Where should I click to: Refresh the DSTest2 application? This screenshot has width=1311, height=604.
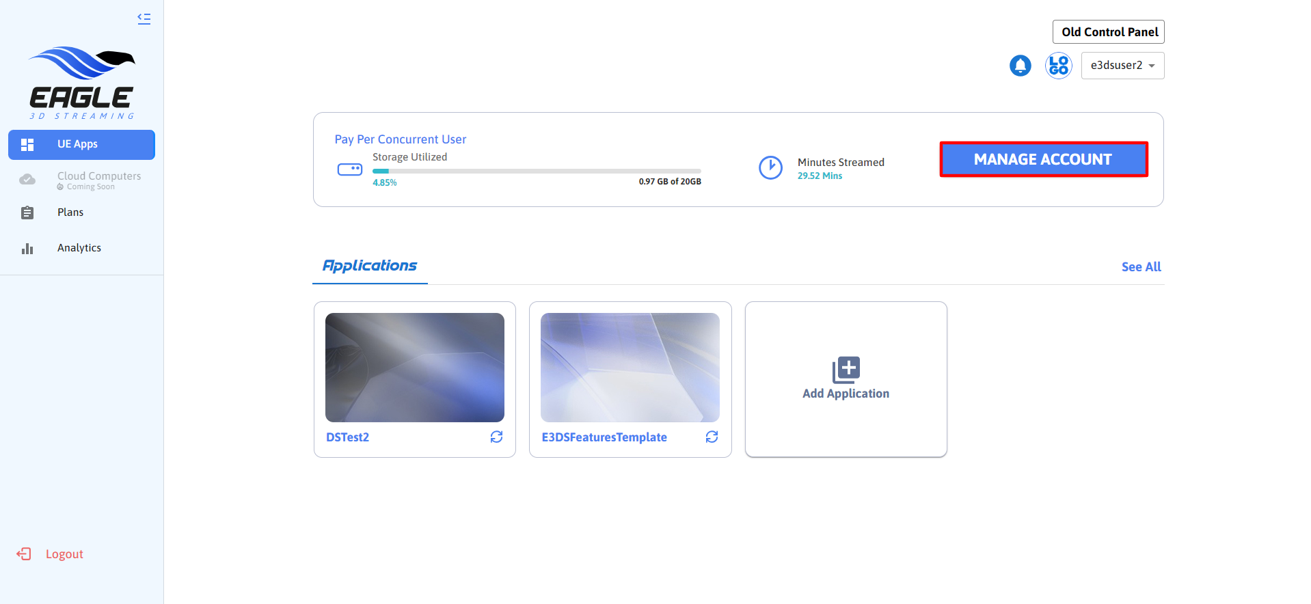pos(496,437)
